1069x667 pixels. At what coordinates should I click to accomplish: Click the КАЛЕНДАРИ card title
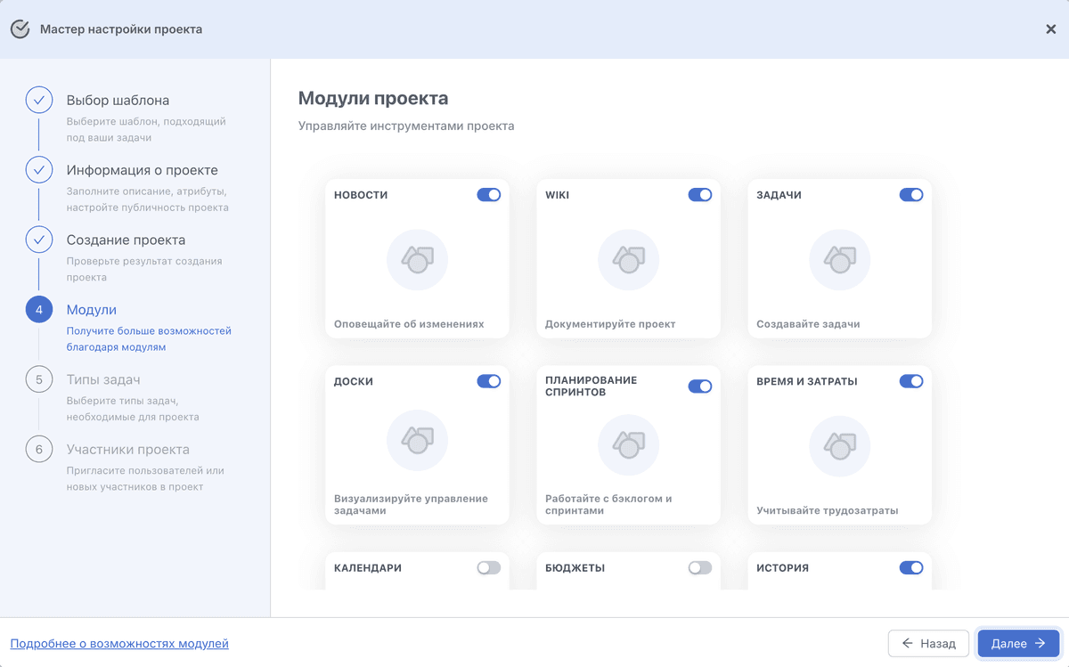[x=368, y=567]
